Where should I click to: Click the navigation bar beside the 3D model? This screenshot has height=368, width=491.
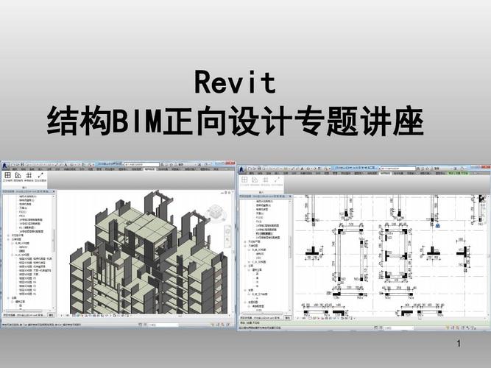click(x=227, y=236)
